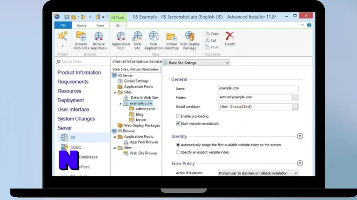
Task: Switch to the Home ribbon tab
Action: pos(82,26)
